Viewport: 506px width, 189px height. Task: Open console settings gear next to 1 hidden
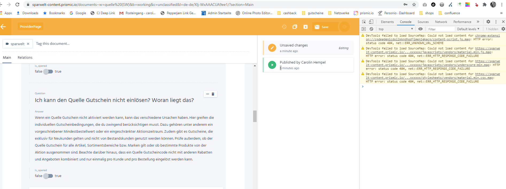click(503, 29)
